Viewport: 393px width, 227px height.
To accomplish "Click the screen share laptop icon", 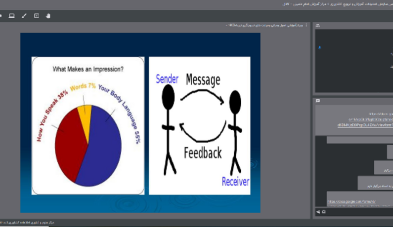I will (11, 16).
